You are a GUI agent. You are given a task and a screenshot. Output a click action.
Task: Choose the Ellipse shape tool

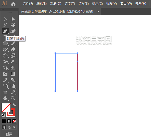click(5, 43)
